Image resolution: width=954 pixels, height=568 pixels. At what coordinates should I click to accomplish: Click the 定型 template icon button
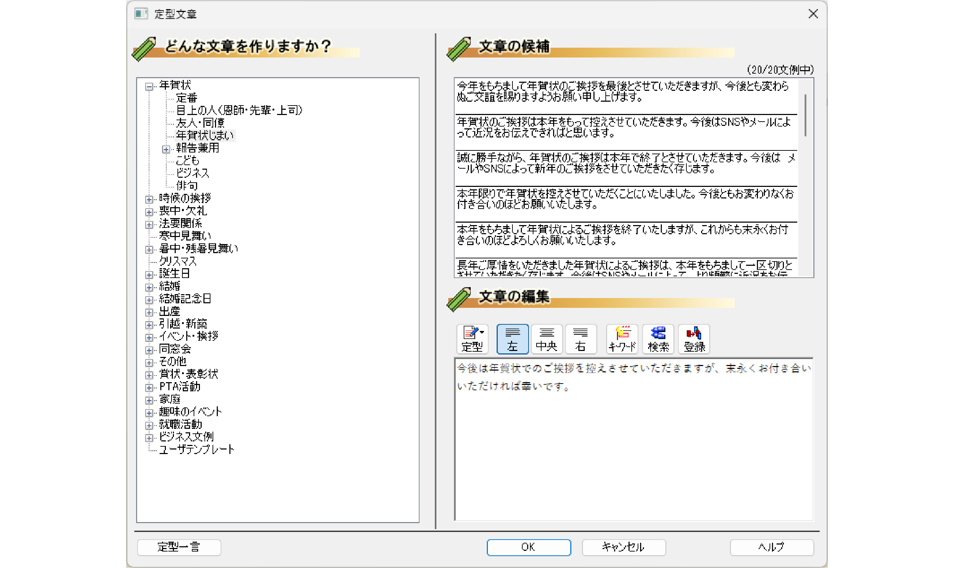pyautogui.click(x=472, y=339)
